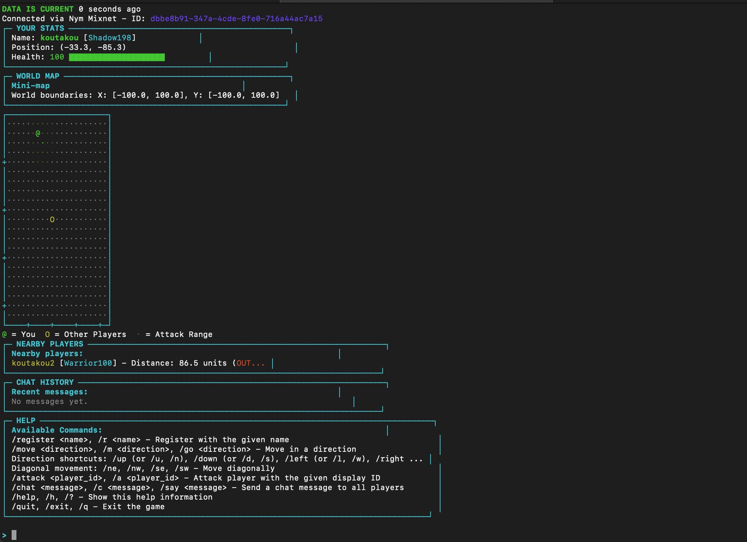Click the /move command help line
This screenshot has width=747, height=542.
click(x=184, y=449)
